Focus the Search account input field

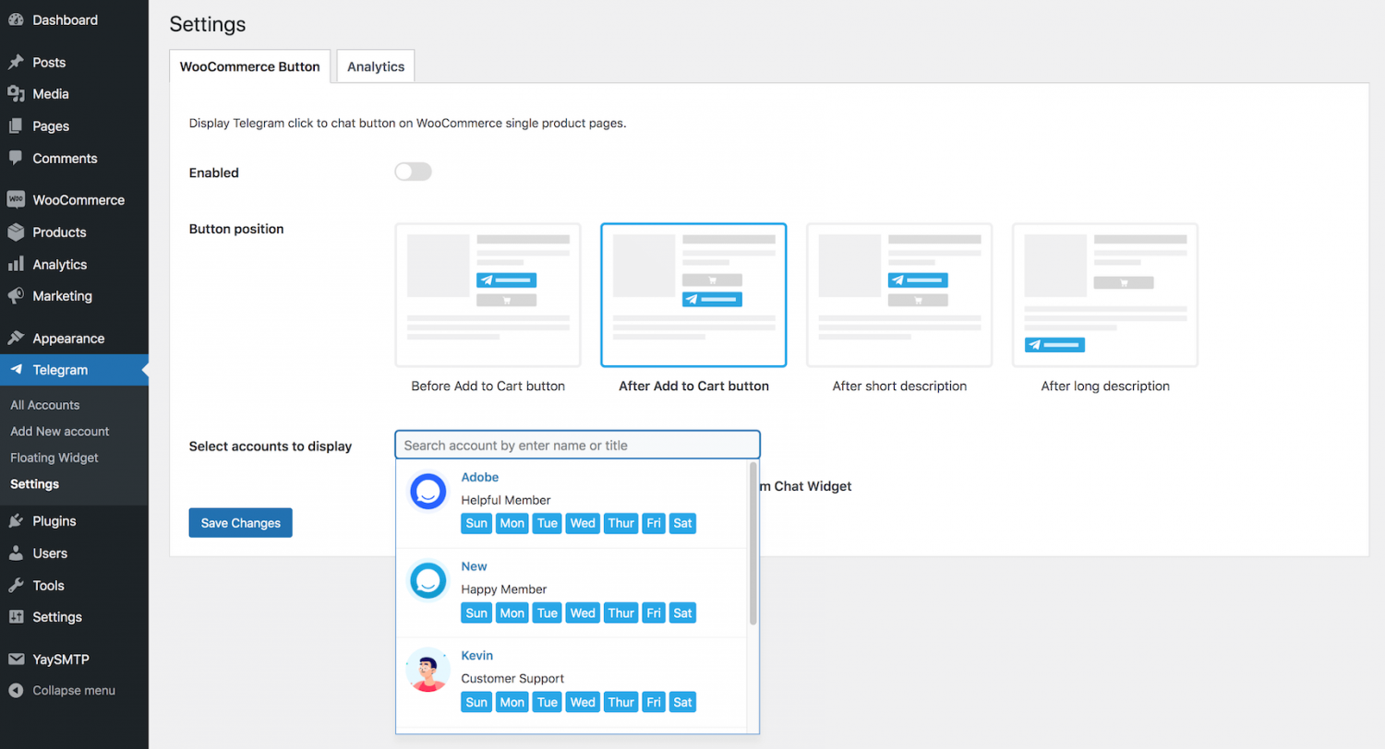(577, 446)
